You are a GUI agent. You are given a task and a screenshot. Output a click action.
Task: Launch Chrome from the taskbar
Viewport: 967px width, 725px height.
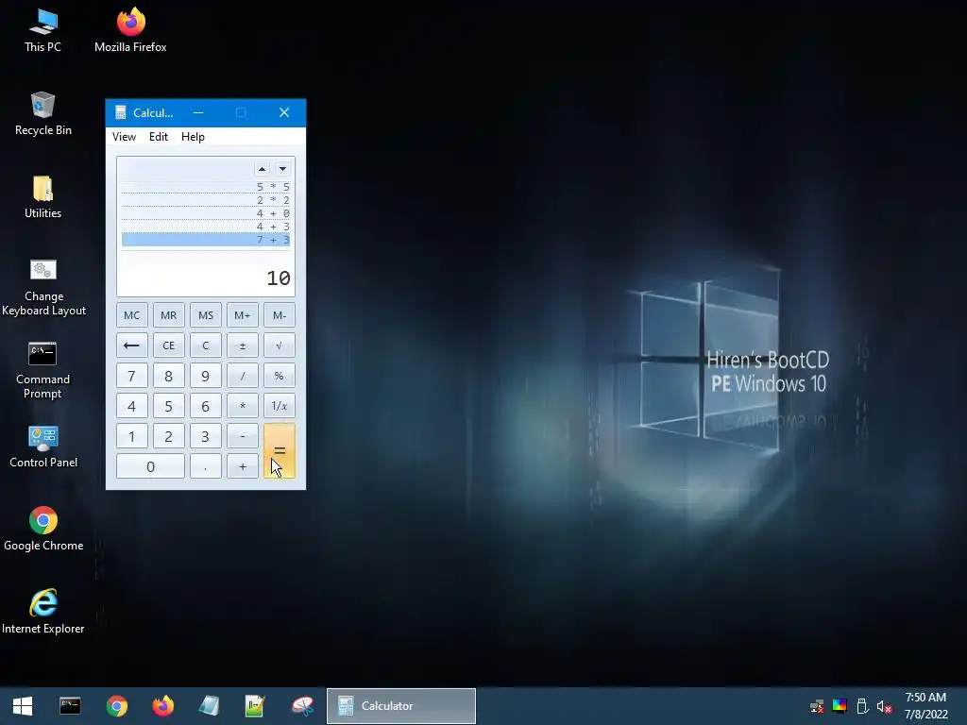click(116, 706)
